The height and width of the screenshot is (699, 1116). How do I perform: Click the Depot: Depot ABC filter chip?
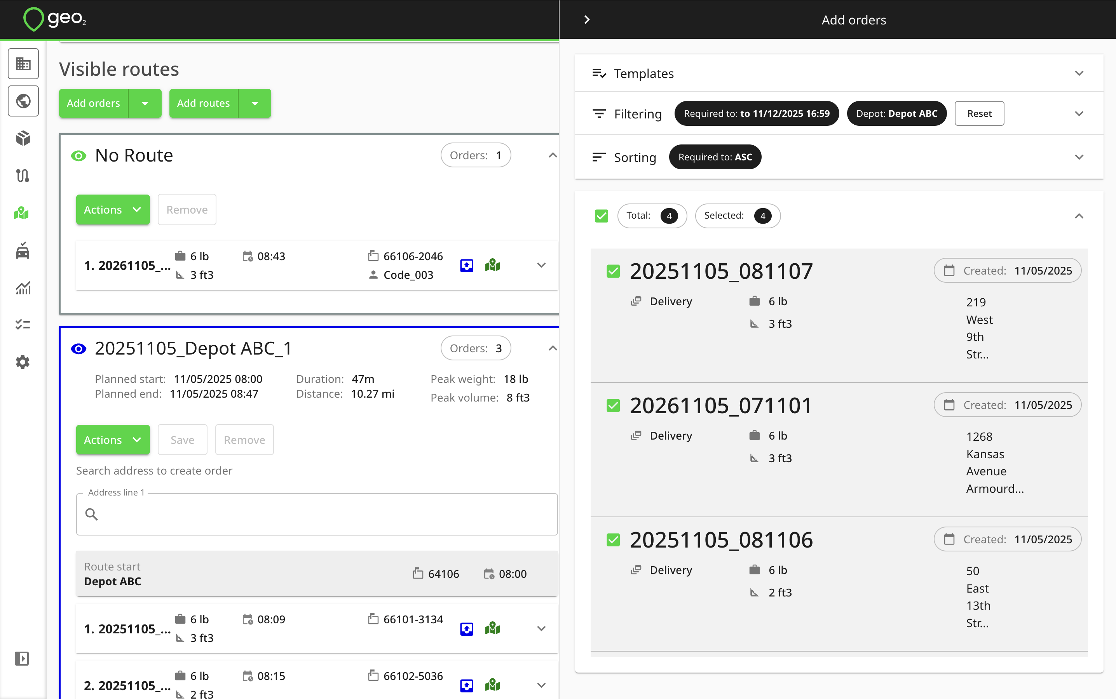(x=896, y=114)
